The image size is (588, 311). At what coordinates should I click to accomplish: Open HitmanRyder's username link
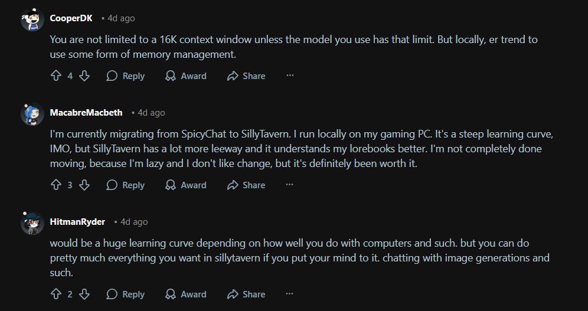(77, 222)
